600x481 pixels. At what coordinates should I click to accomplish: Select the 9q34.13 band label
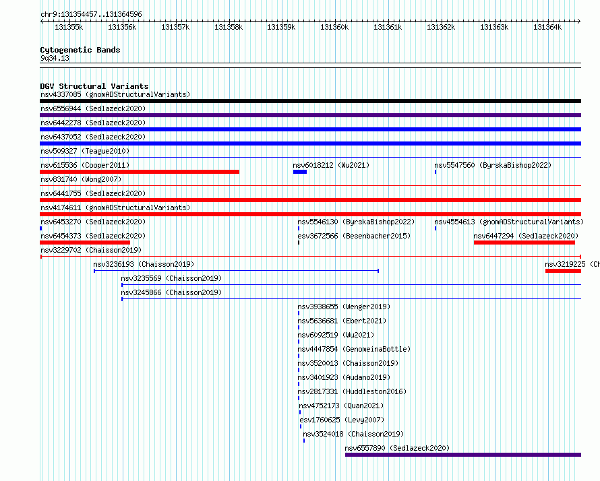(x=55, y=58)
